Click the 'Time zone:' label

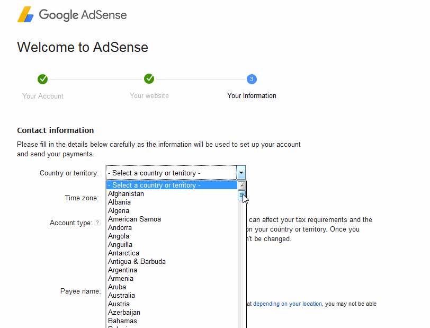pyautogui.click(x=82, y=198)
